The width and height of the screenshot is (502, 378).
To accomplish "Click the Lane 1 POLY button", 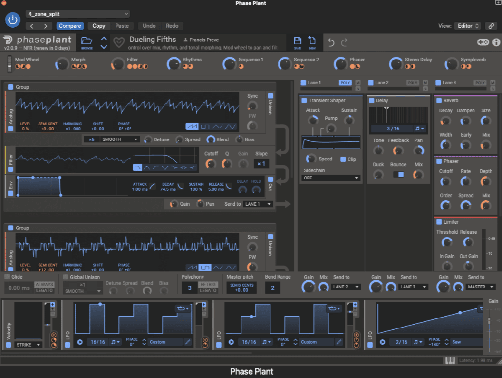I will click(x=346, y=83).
